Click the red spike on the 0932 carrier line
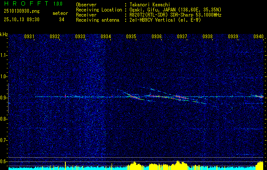 [65, 96]
